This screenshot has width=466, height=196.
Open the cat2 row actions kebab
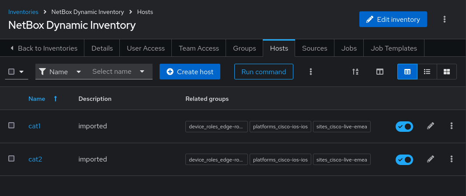click(452, 159)
